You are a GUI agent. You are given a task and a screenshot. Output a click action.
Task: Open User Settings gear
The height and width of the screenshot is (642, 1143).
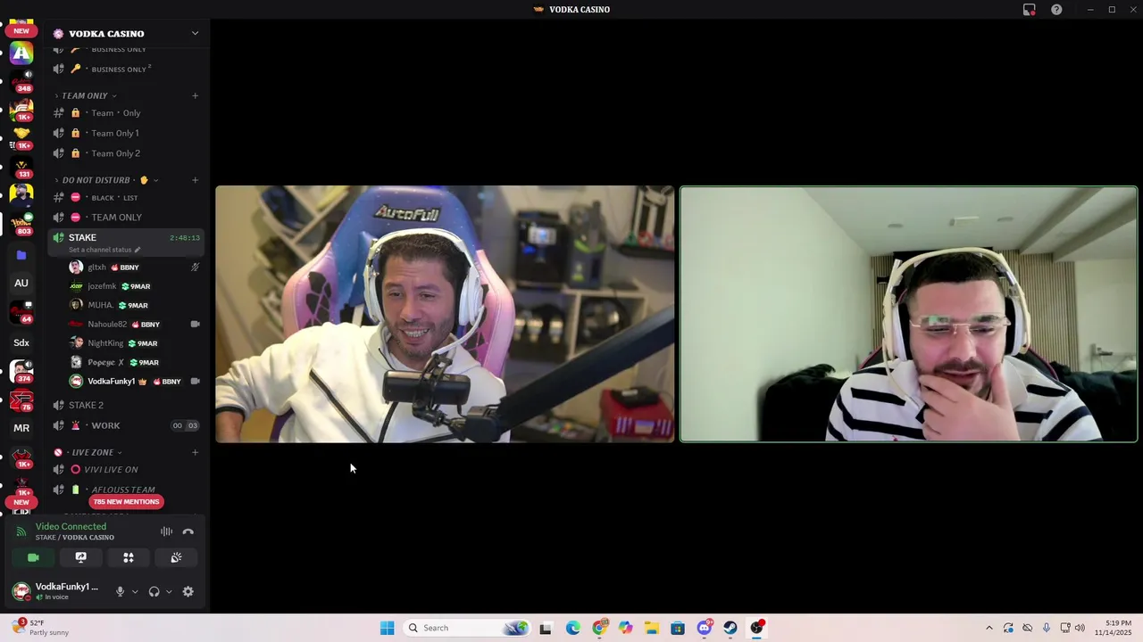click(x=188, y=591)
